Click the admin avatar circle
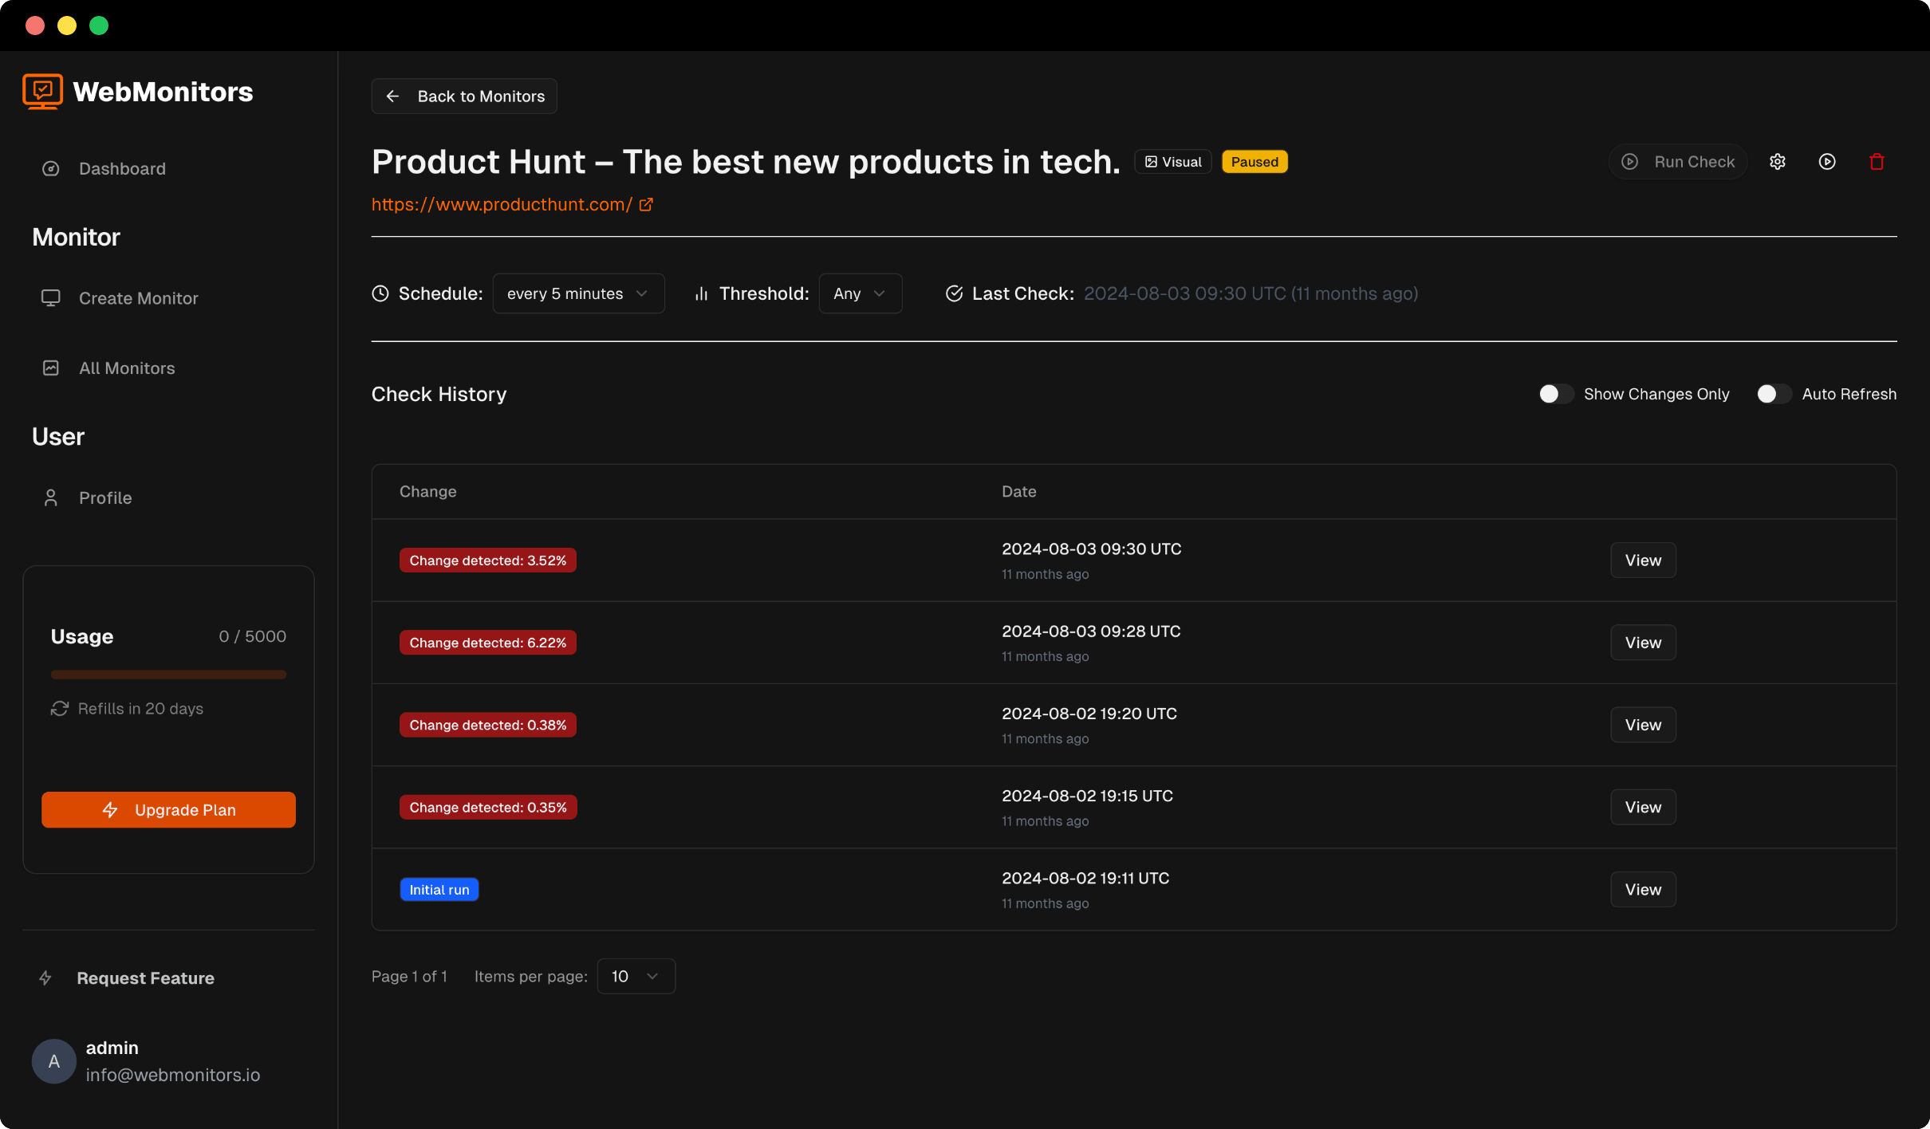This screenshot has height=1129, width=1930. tap(54, 1061)
